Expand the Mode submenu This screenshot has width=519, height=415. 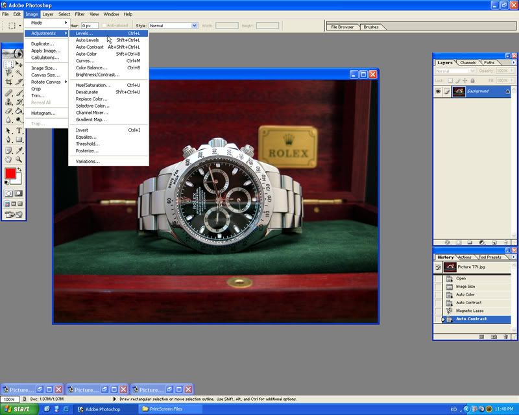click(46, 23)
